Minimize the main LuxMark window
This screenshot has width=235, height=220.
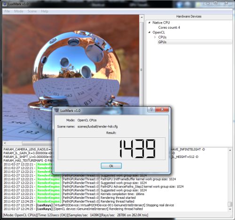(x=208, y=3)
